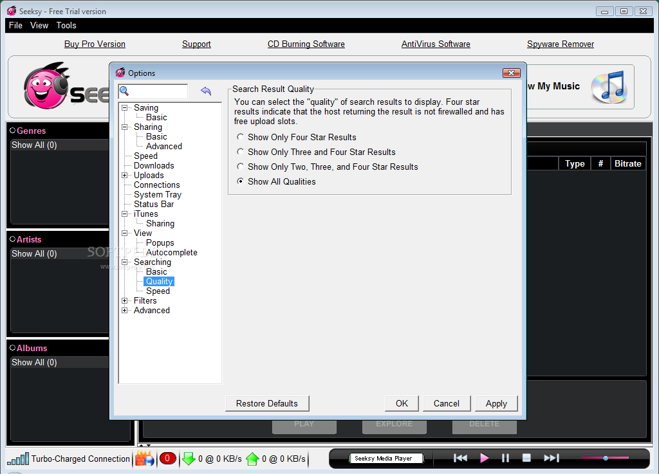Select Show All (0) under Albums
Image resolution: width=659 pixels, height=474 pixels.
click(59, 362)
